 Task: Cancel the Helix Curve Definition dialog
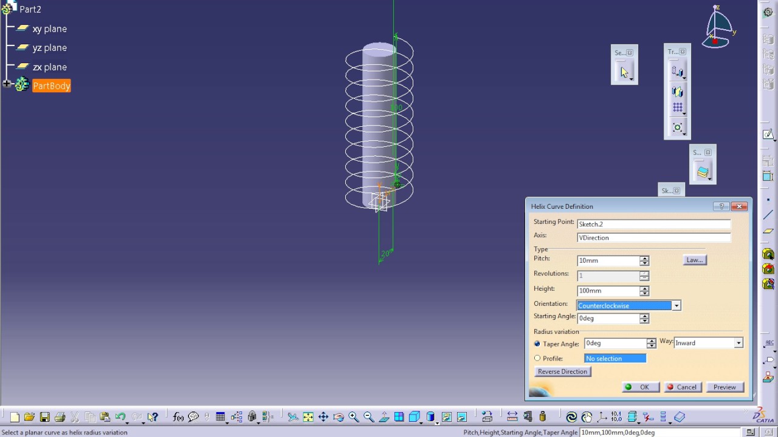click(683, 387)
